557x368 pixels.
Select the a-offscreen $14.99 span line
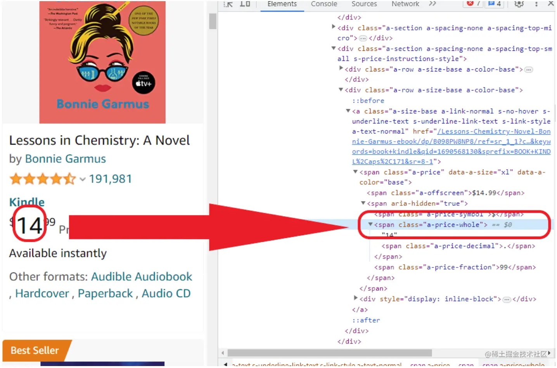(446, 193)
